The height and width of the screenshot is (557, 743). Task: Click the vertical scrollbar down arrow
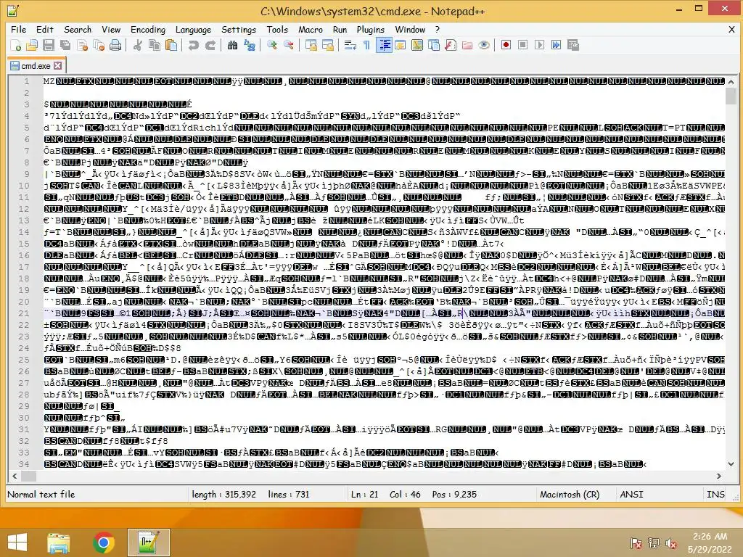coord(731,464)
